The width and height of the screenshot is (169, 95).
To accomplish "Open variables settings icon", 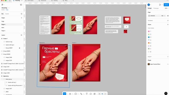I will (168, 21).
